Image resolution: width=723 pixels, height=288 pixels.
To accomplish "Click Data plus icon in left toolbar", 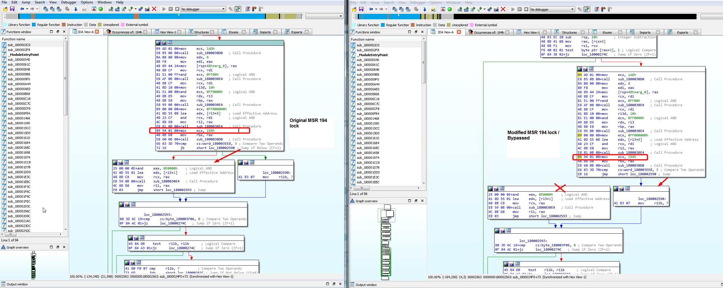I will click(117, 9).
